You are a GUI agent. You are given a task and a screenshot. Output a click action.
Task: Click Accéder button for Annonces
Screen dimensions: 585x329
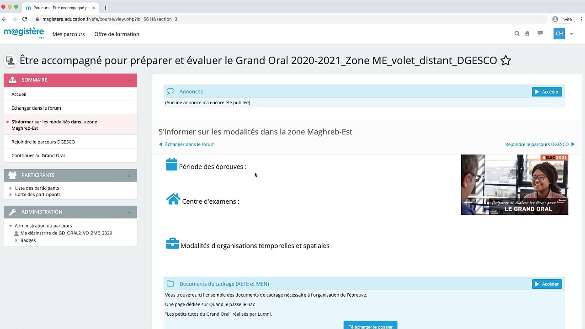547,92
